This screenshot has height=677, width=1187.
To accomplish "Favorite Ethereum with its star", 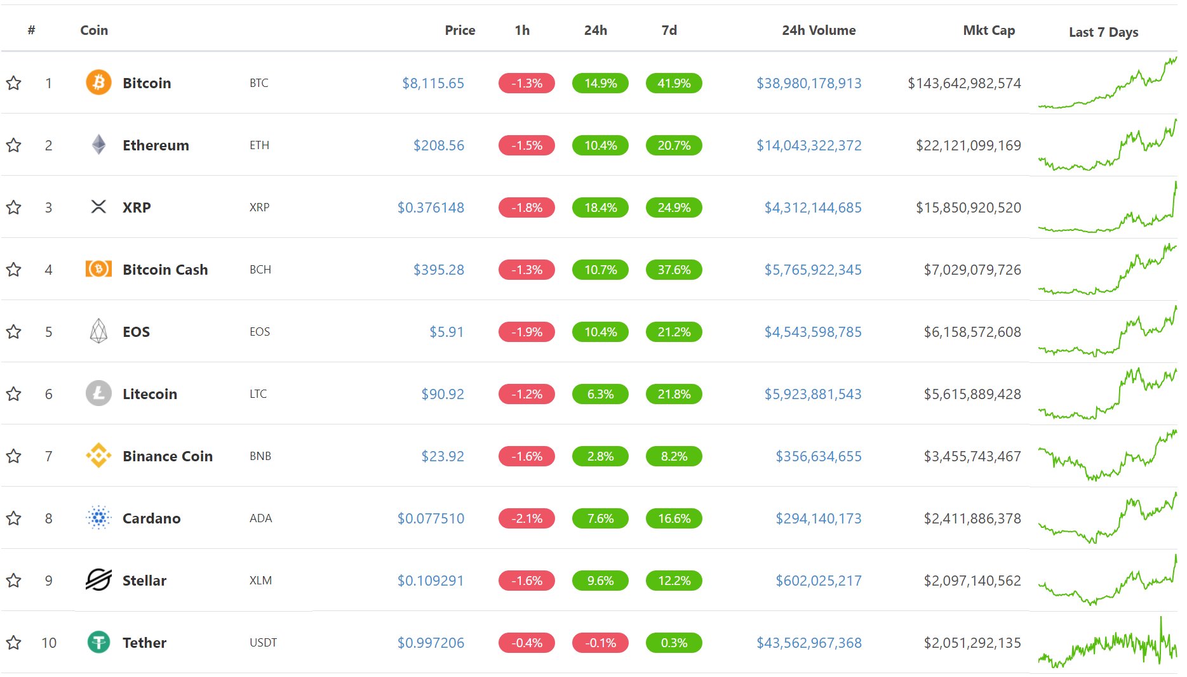I will 14,145.
